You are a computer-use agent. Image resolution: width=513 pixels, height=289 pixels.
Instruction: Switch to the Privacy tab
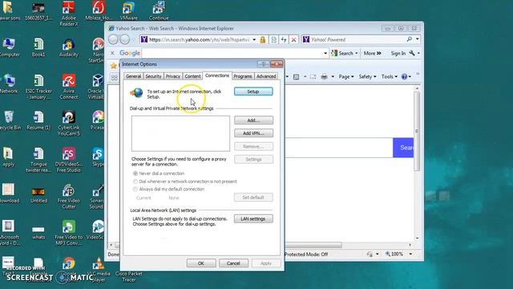click(x=173, y=76)
